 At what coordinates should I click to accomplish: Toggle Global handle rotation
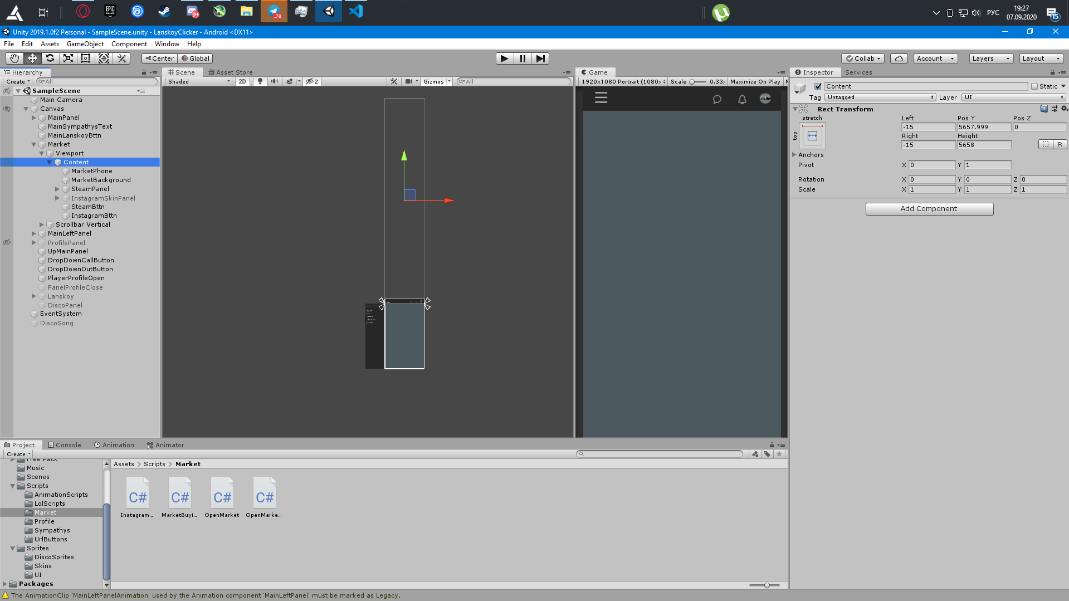click(196, 58)
